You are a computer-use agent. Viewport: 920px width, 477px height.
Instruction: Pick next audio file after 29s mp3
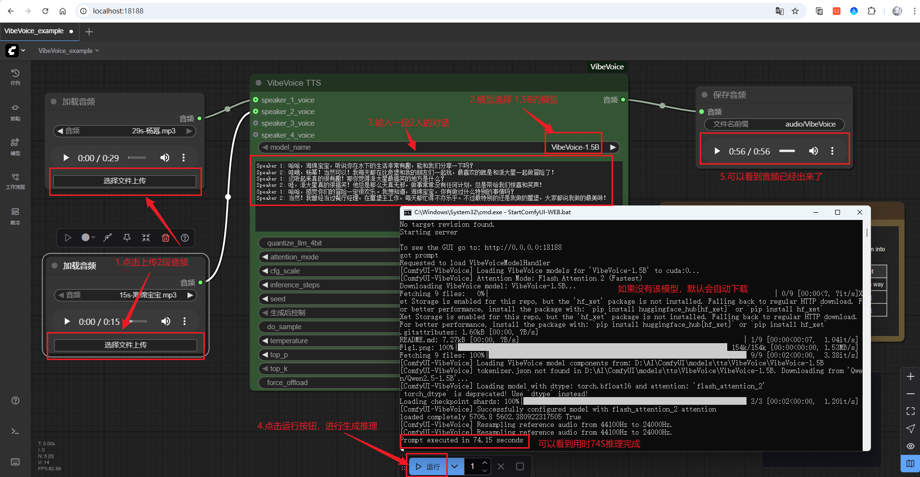point(190,131)
